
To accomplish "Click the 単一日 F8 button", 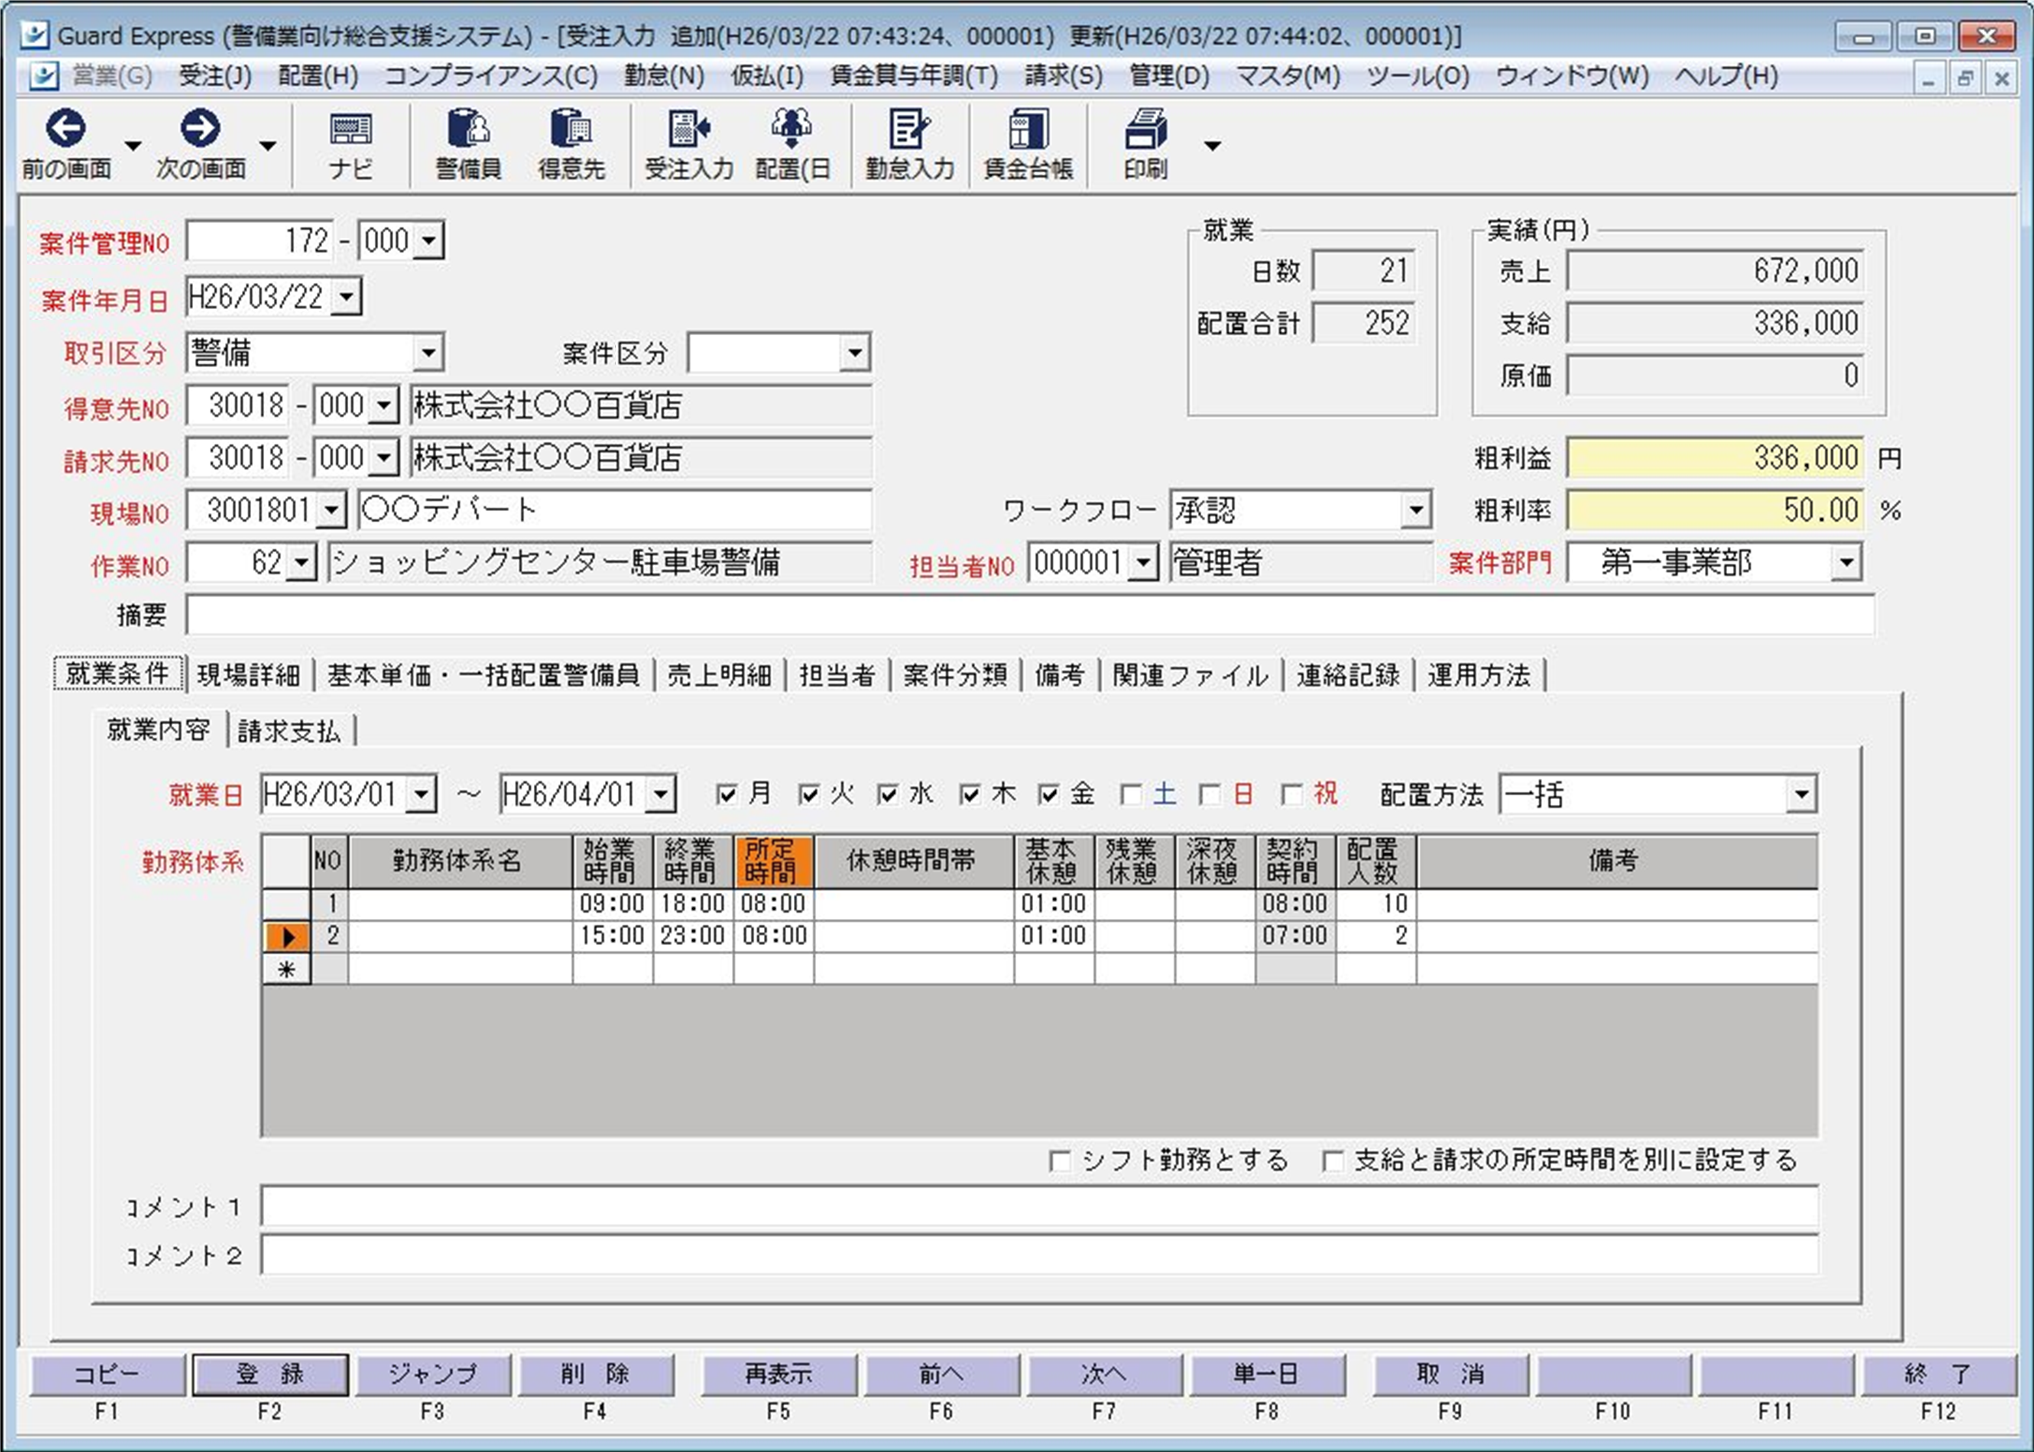I will (x=1267, y=1374).
